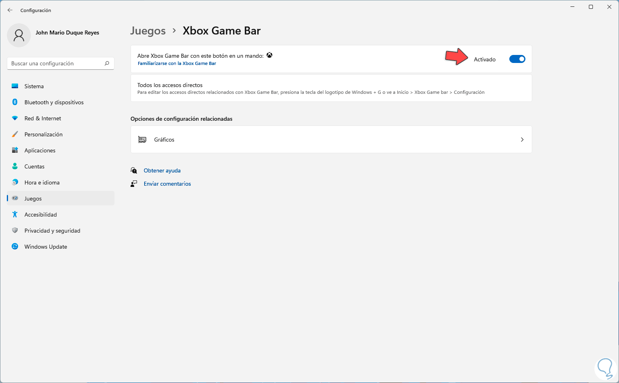Click the Red & Internet wifi icon
This screenshot has height=383, width=619.
pos(15,118)
